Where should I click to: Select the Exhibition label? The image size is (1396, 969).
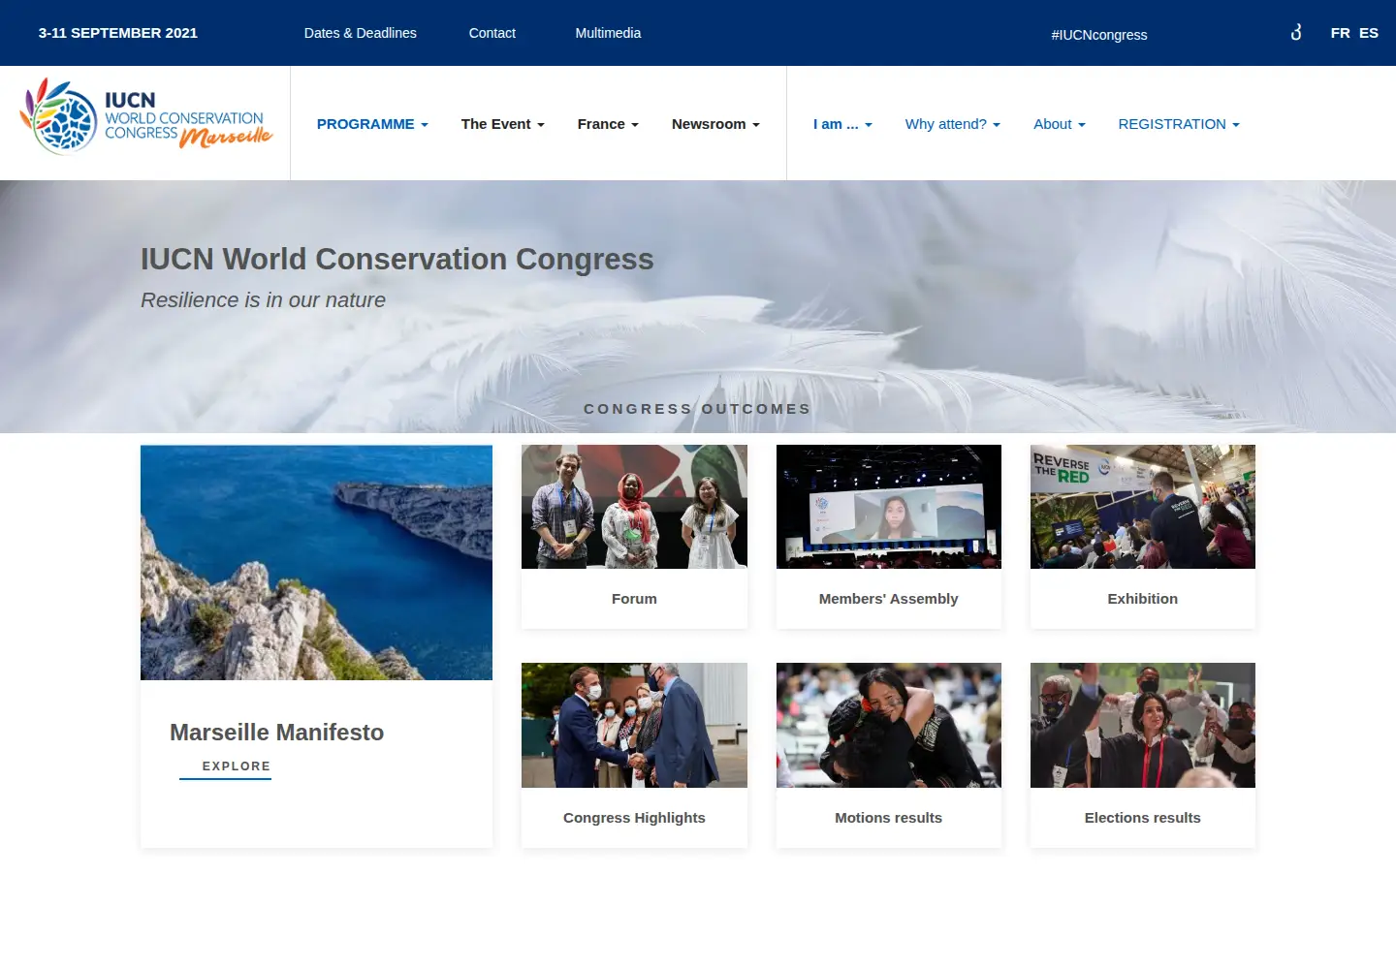1143,599
